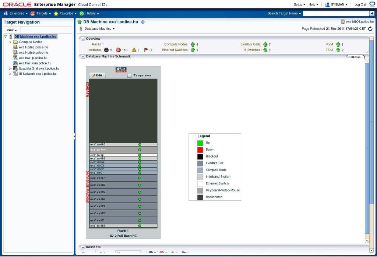Open Search Target Name dropdown
The width and height of the screenshot is (377, 257).
click(x=284, y=14)
